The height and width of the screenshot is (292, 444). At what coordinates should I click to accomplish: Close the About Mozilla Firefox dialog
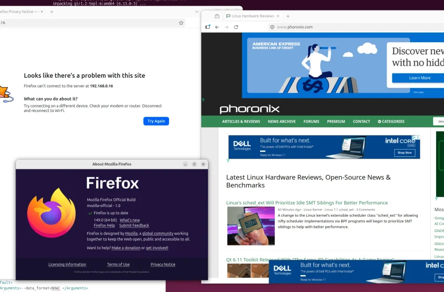pos(203,164)
